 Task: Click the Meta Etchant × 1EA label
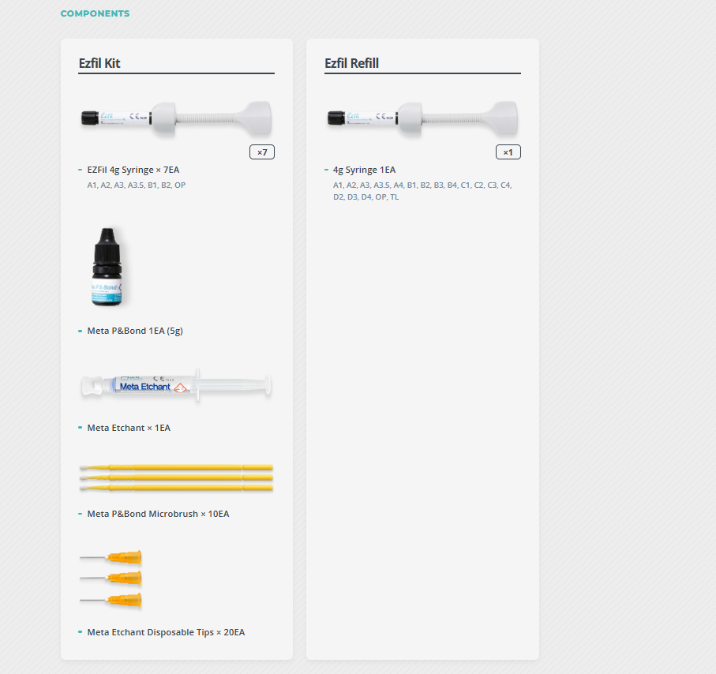click(129, 428)
